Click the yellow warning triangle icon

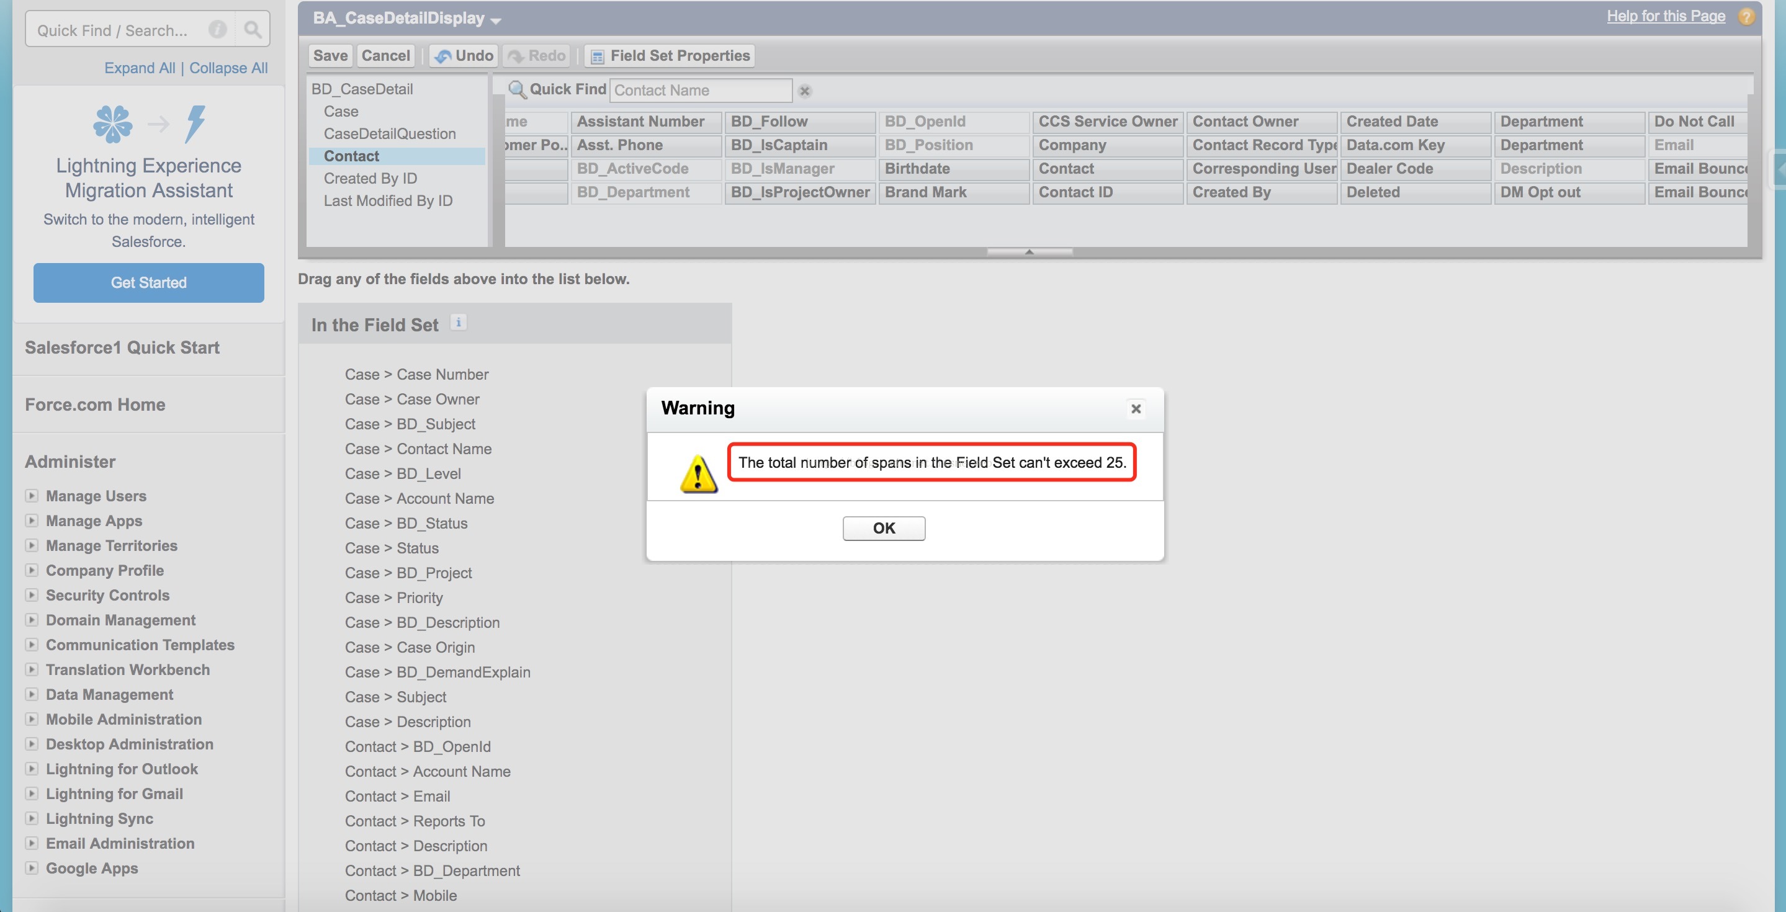(x=698, y=474)
